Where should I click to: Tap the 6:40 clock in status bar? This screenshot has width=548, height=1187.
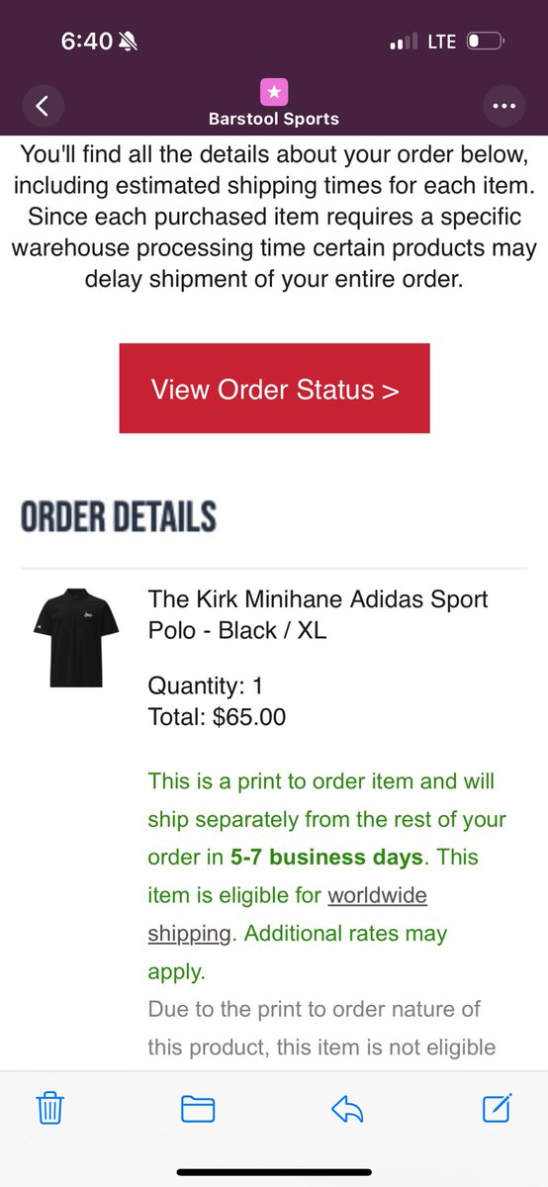87,42
